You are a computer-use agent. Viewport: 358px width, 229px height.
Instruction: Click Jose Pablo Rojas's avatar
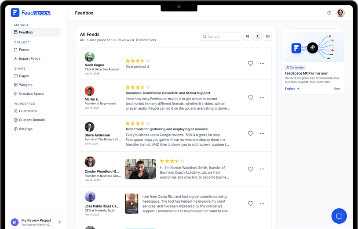tap(90, 197)
